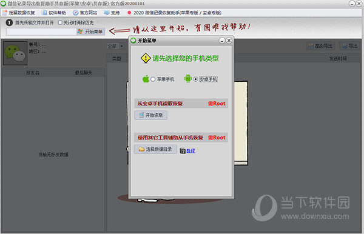This screenshot has width=364, height=234.
Task: Click the 选择数据目录 button
Action: click(155, 149)
